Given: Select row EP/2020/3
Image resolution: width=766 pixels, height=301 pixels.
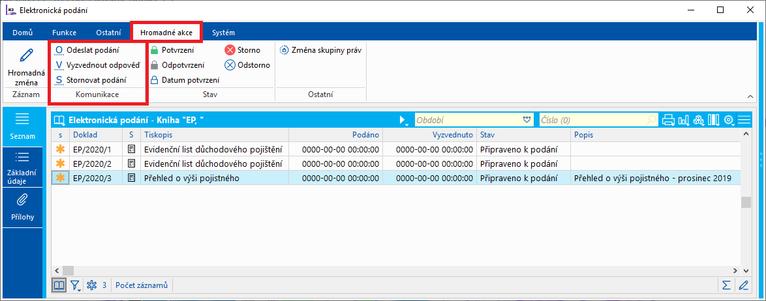Looking at the screenshot, I should 396,178.
